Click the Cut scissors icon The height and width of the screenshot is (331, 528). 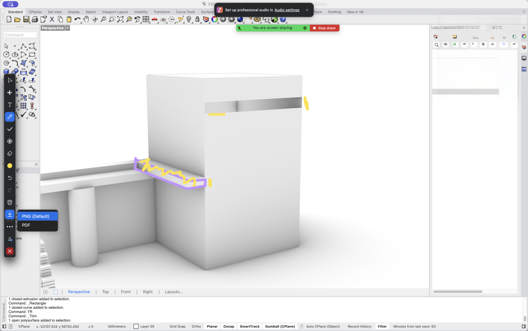(x=52, y=20)
